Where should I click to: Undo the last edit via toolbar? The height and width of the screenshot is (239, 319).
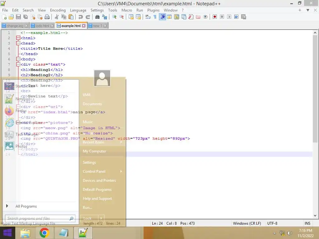[81, 17]
